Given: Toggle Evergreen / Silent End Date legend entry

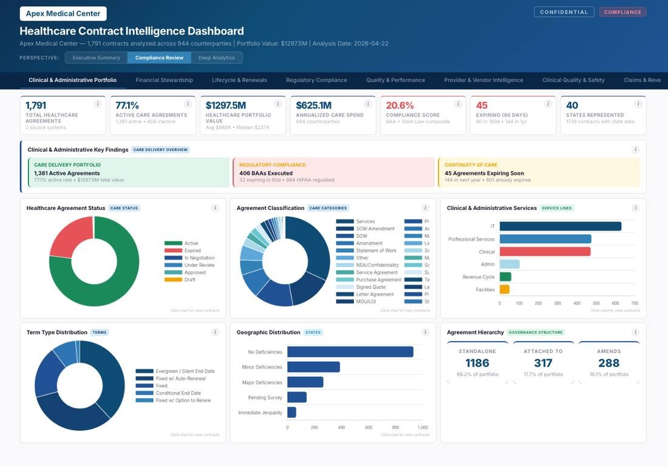Looking at the screenshot, I should (x=175, y=371).
